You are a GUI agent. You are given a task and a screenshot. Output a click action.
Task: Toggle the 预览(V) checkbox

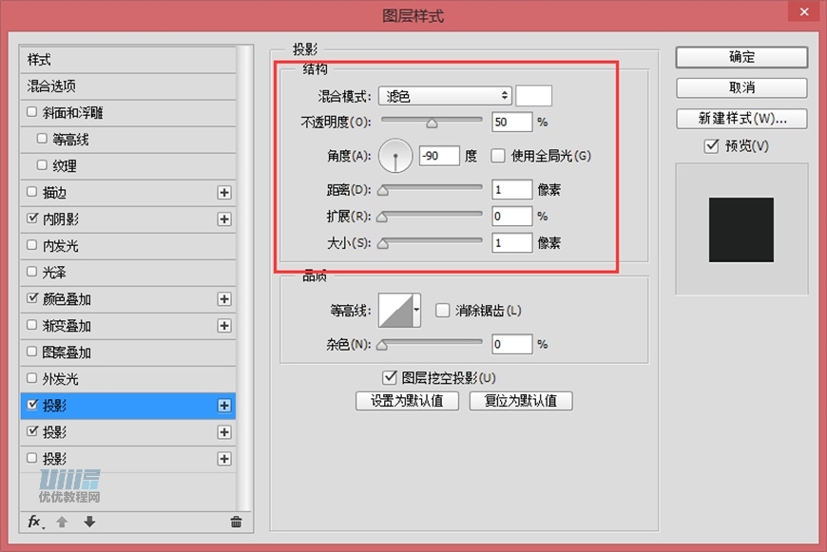711,145
